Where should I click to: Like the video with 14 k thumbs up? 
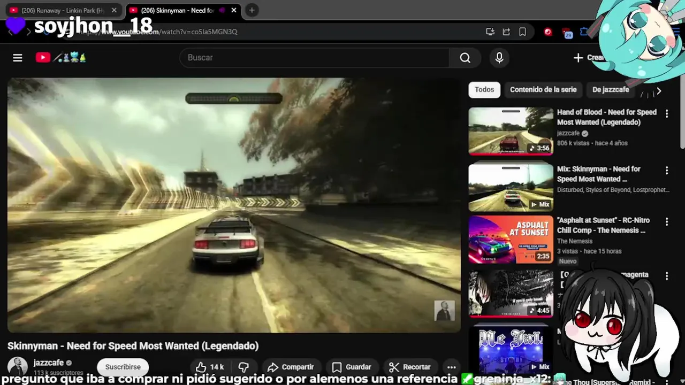click(209, 367)
